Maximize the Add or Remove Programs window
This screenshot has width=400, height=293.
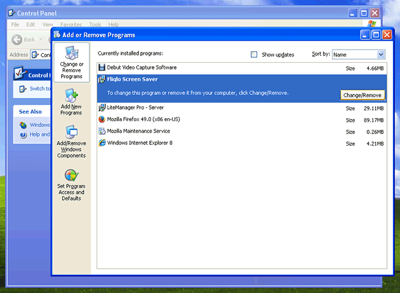376,35
